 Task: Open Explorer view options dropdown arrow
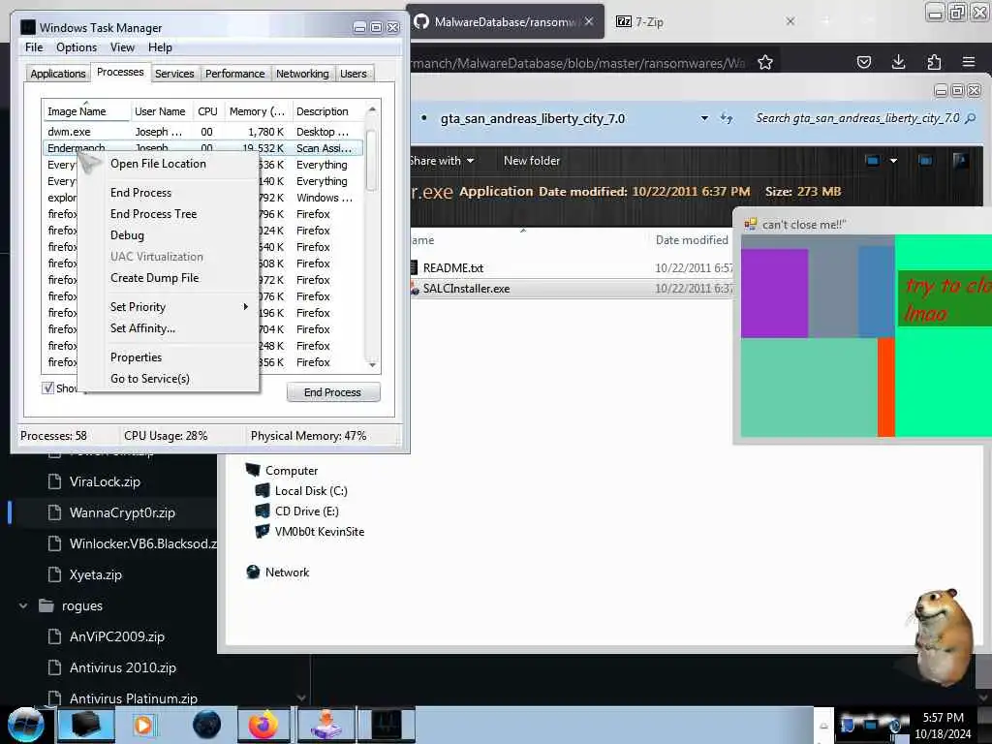point(893,161)
